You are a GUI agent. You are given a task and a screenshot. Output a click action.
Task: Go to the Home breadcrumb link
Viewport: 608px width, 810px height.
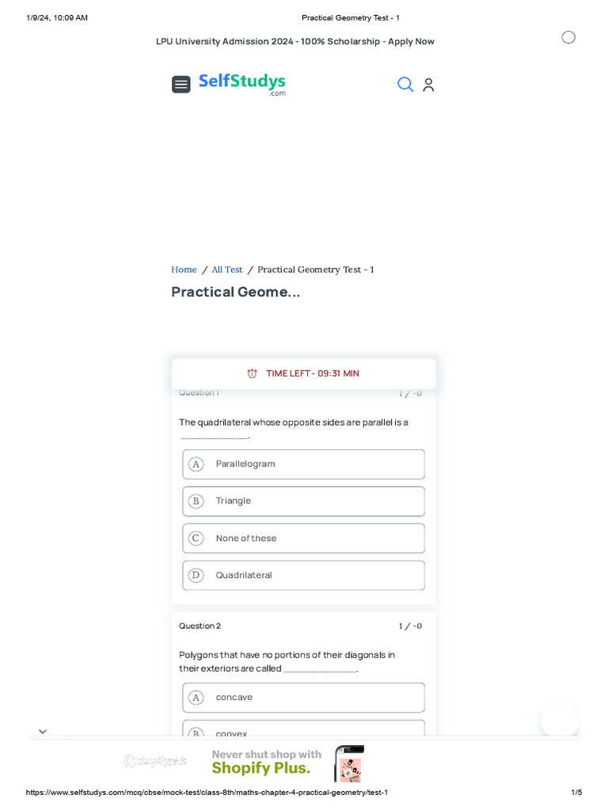[184, 270]
